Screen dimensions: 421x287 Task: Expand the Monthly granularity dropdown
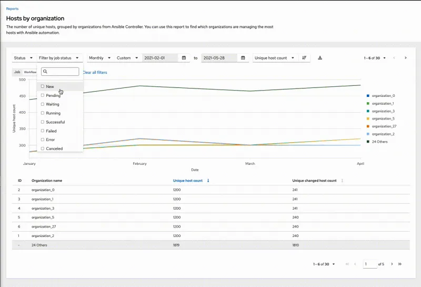tap(99, 58)
